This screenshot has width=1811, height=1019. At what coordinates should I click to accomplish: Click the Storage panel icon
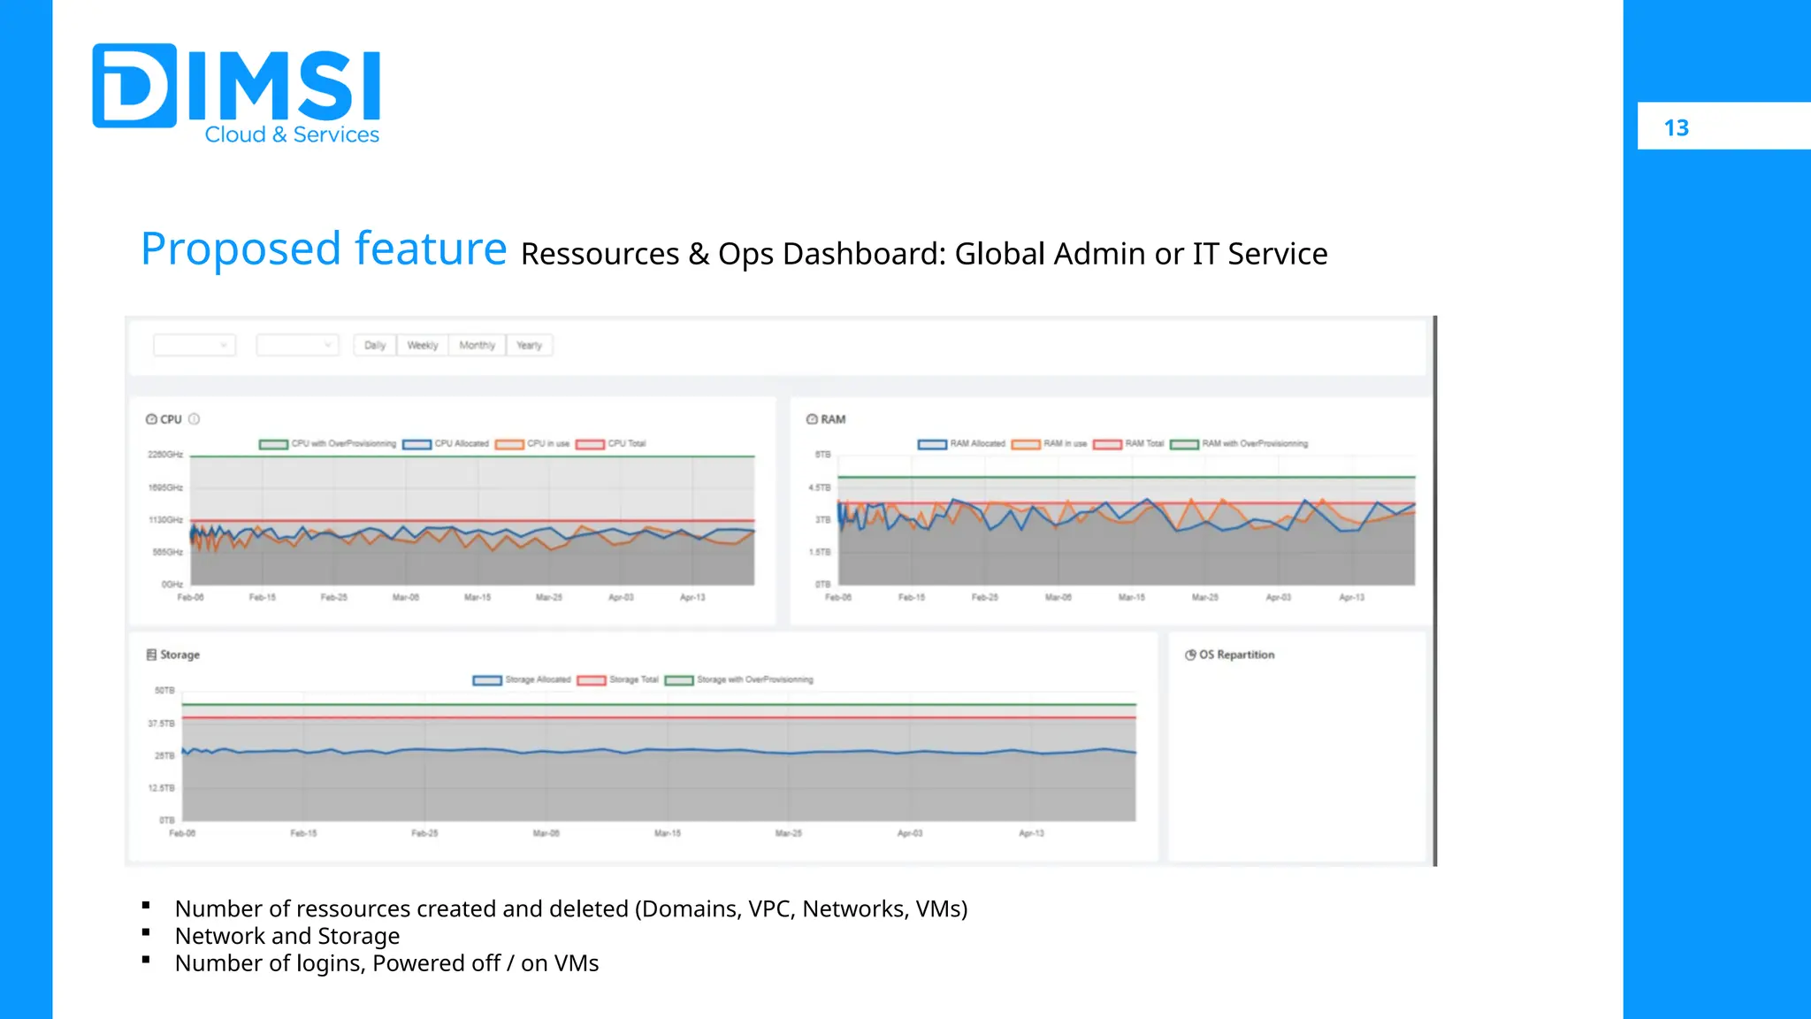click(x=151, y=655)
